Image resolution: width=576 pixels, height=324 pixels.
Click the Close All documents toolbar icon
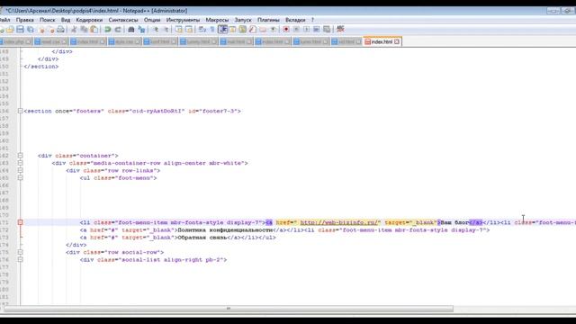pyautogui.click(x=52, y=30)
